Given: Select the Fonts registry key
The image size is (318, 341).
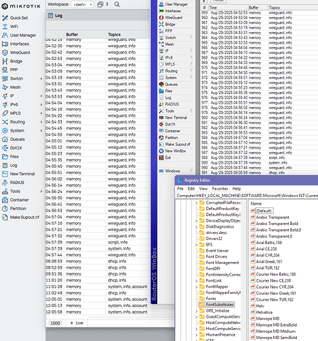Looking at the screenshot, I should [x=211, y=299].
